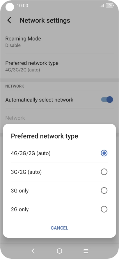This screenshot has height=259, width=119.
Task: Open Roaming Mode setting
Action: pyautogui.click(x=59, y=42)
